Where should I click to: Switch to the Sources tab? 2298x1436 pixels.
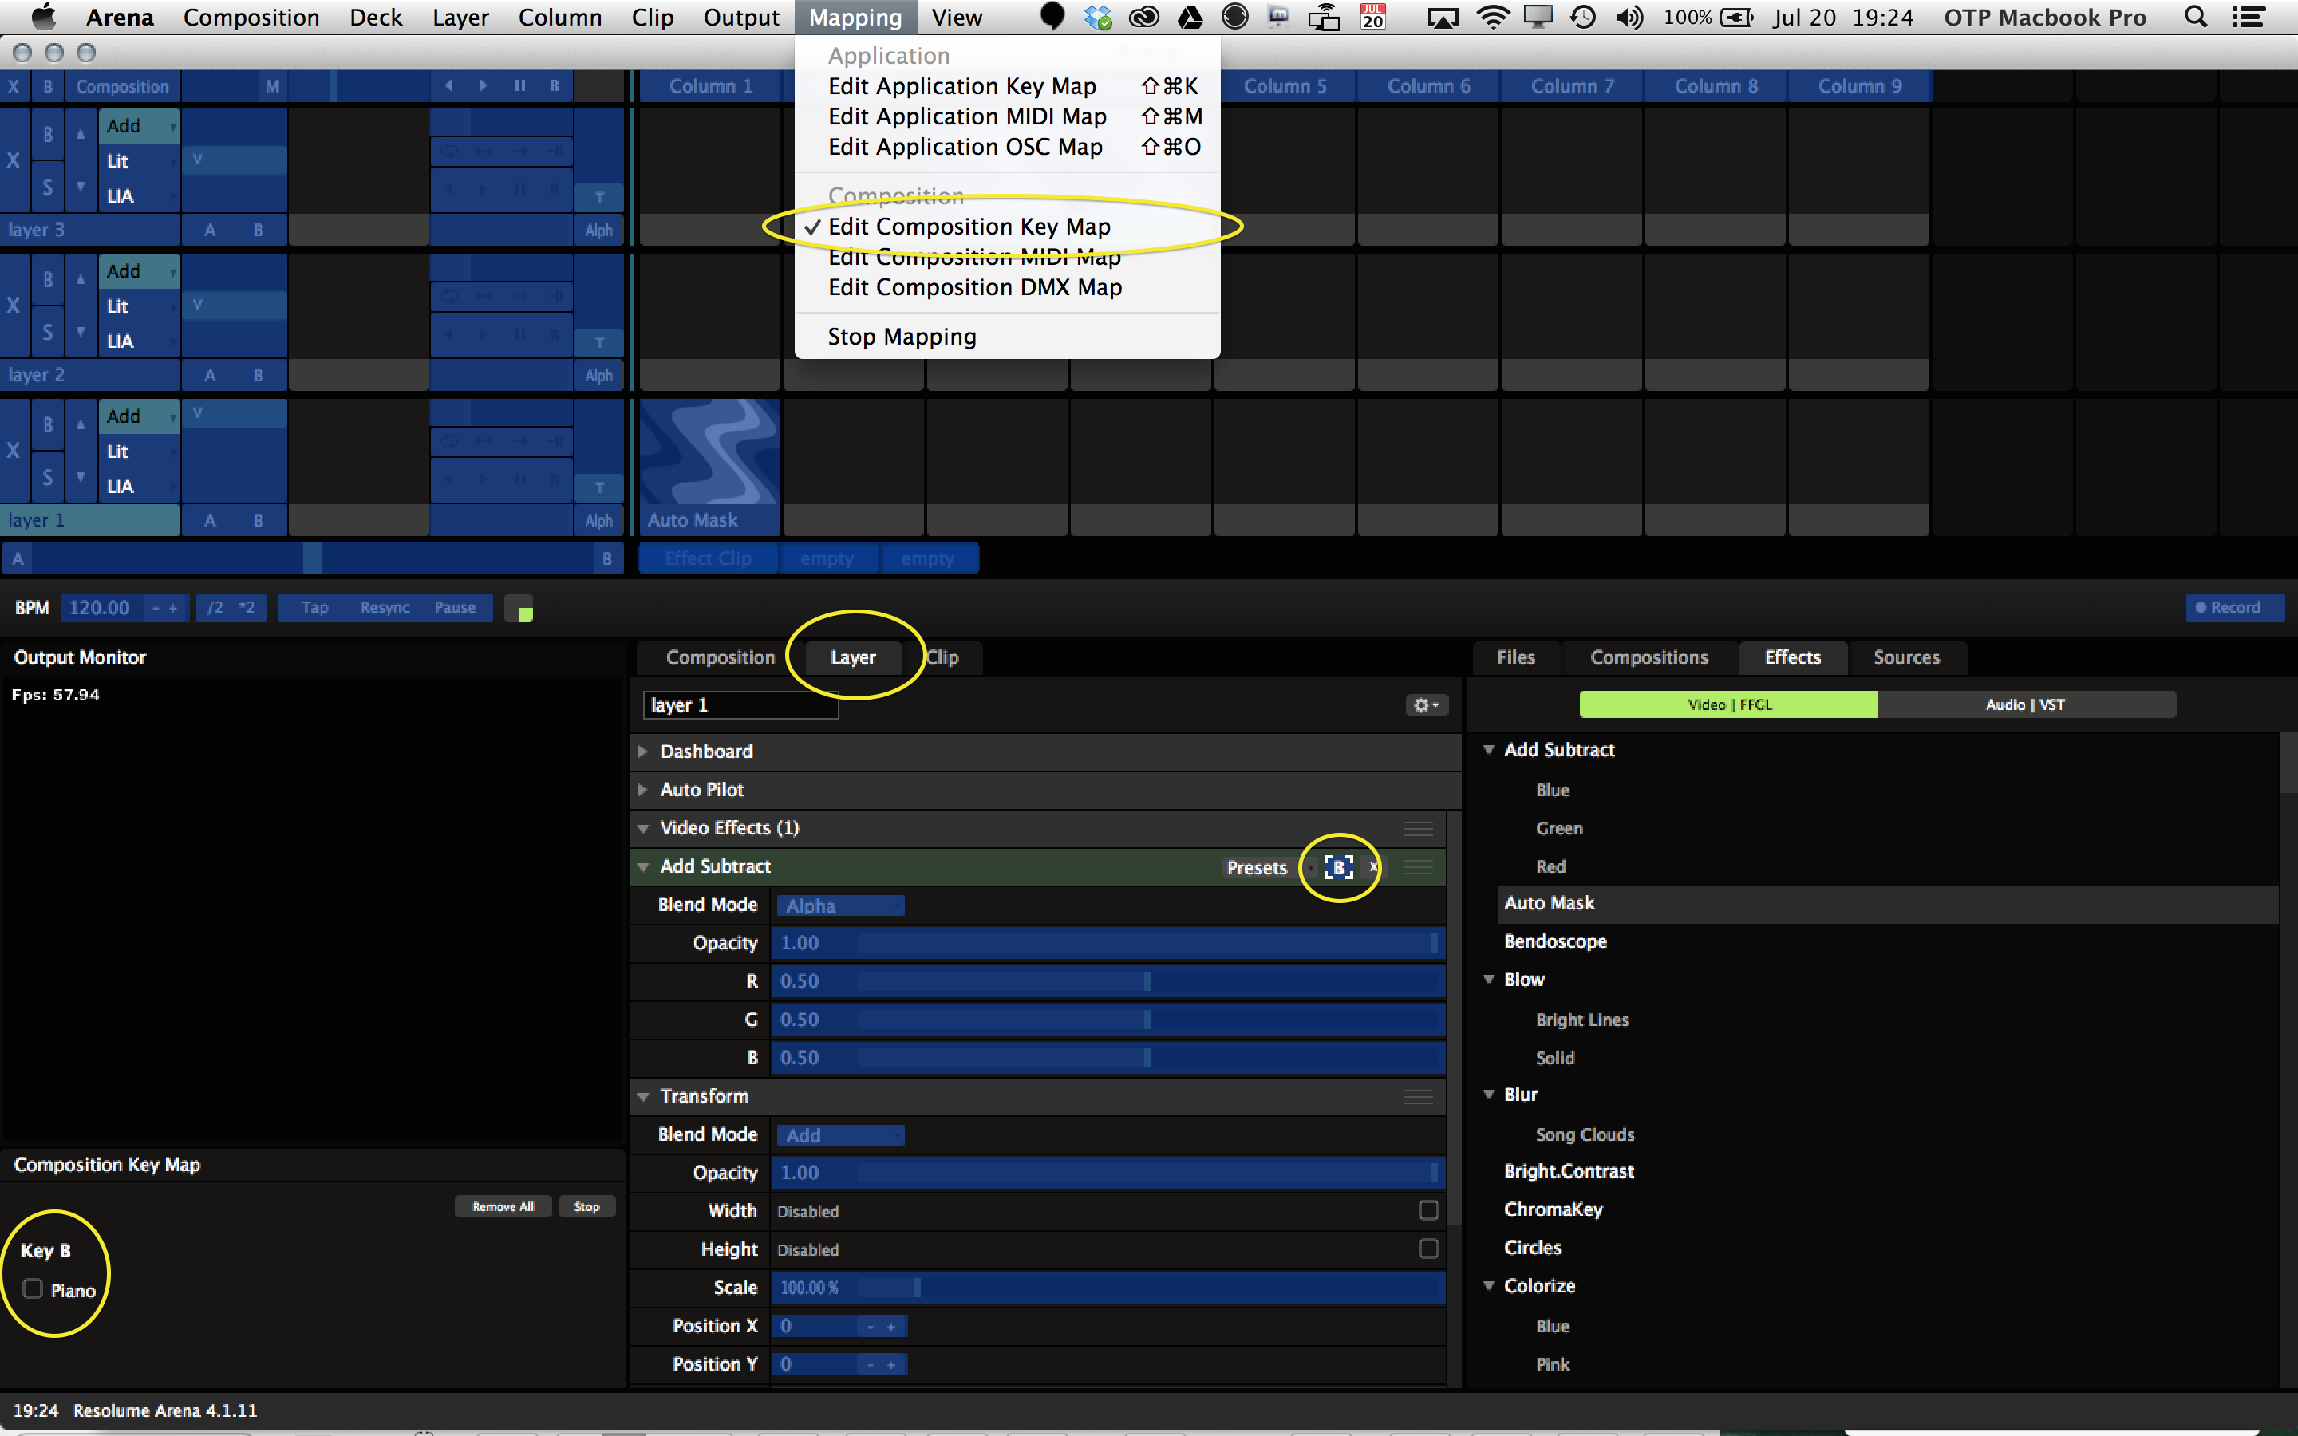[x=1905, y=657]
